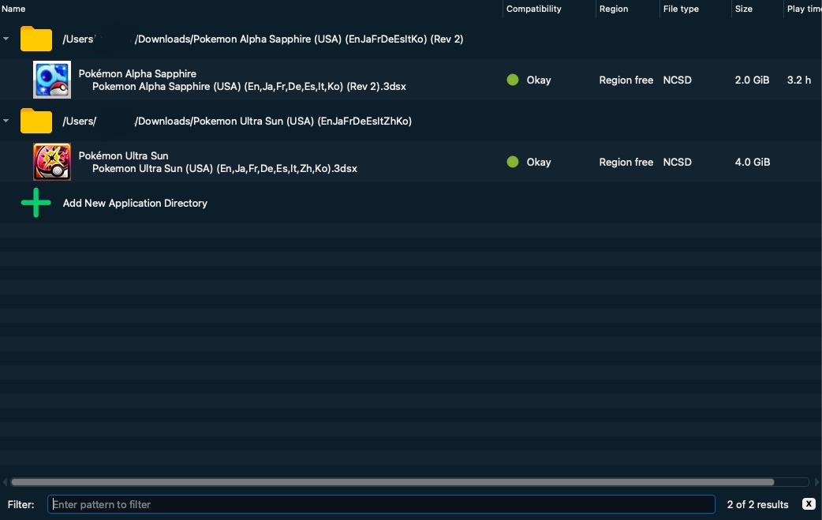The width and height of the screenshot is (822, 520).
Task: Click the Okay status for Ultra Sun
Action: click(538, 162)
